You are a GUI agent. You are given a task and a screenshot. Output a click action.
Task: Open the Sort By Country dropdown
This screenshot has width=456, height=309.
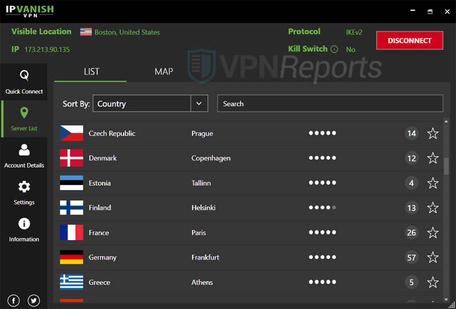[198, 104]
